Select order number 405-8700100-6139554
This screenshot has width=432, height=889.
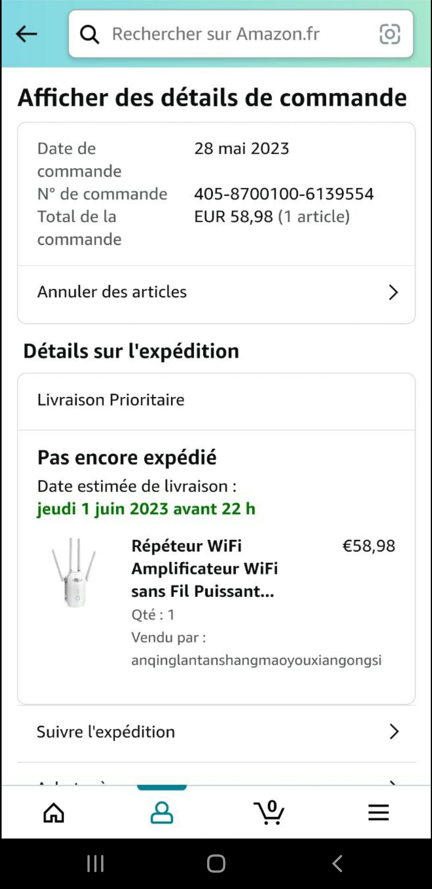pos(284,194)
